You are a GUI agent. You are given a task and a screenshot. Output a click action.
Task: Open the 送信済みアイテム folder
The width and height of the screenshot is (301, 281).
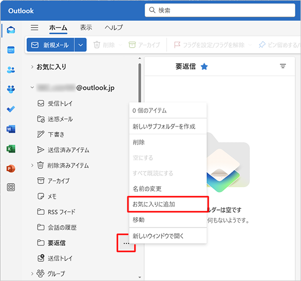pyautogui.click(x=63, y=150)
